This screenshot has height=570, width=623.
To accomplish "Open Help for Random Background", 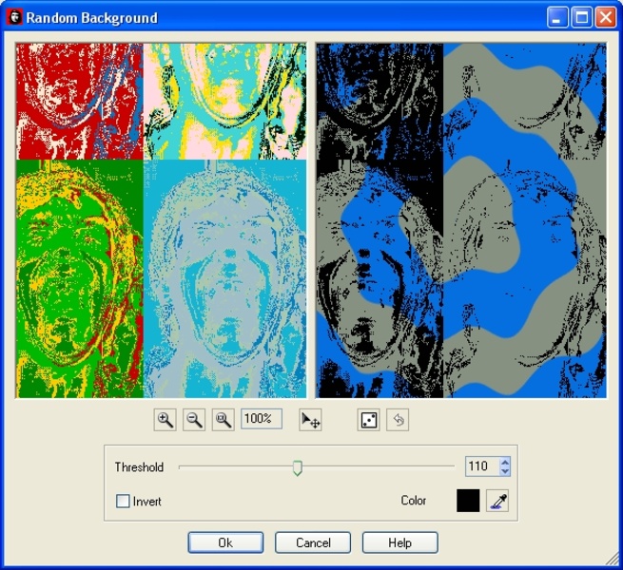I will (399, 542).
